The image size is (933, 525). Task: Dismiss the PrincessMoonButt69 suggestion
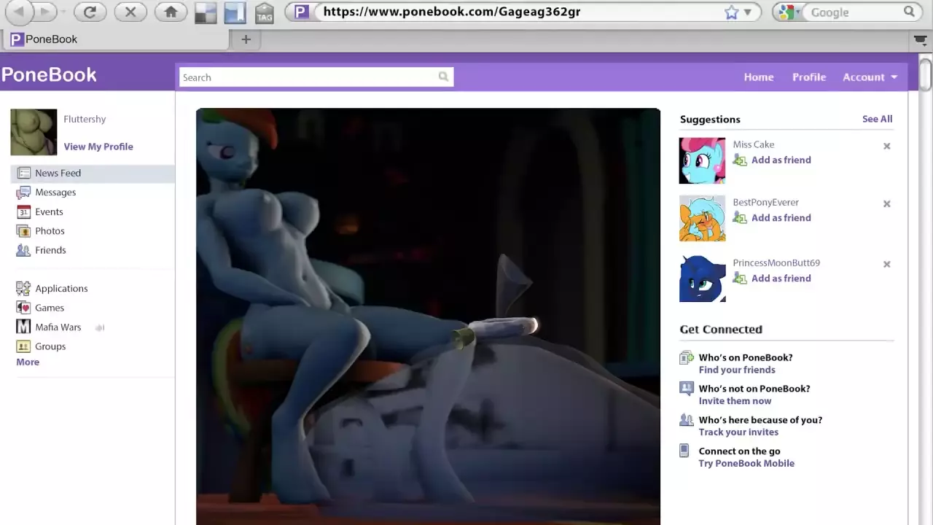coord(886,265)
